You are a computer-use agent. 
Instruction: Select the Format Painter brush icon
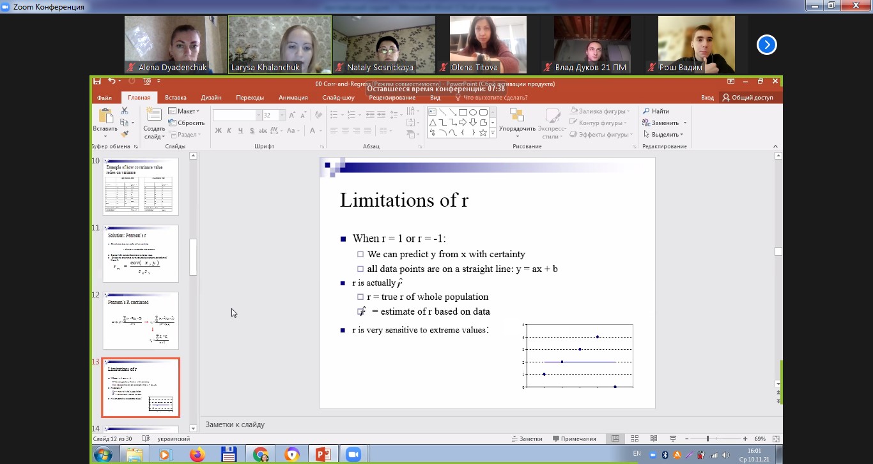click(x=124, y=134)
